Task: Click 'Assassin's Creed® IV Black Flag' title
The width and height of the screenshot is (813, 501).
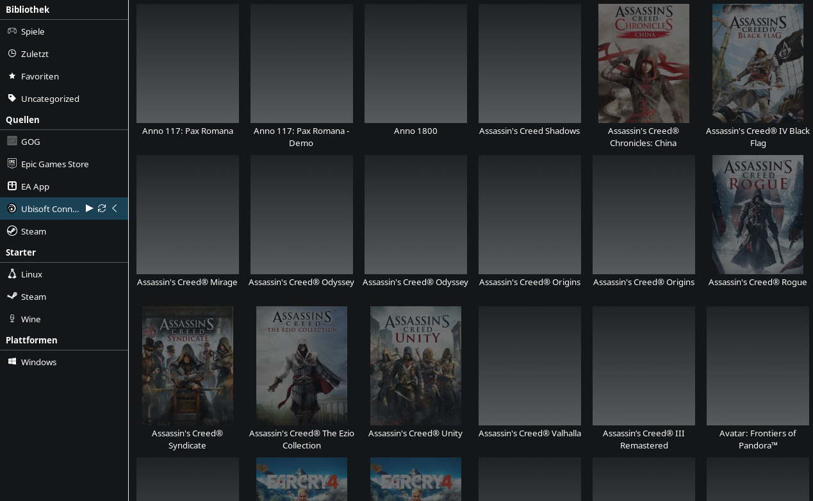Action: [758, 136]
